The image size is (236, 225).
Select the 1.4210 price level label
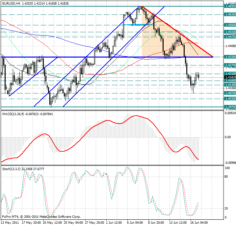tap(230, 74)
